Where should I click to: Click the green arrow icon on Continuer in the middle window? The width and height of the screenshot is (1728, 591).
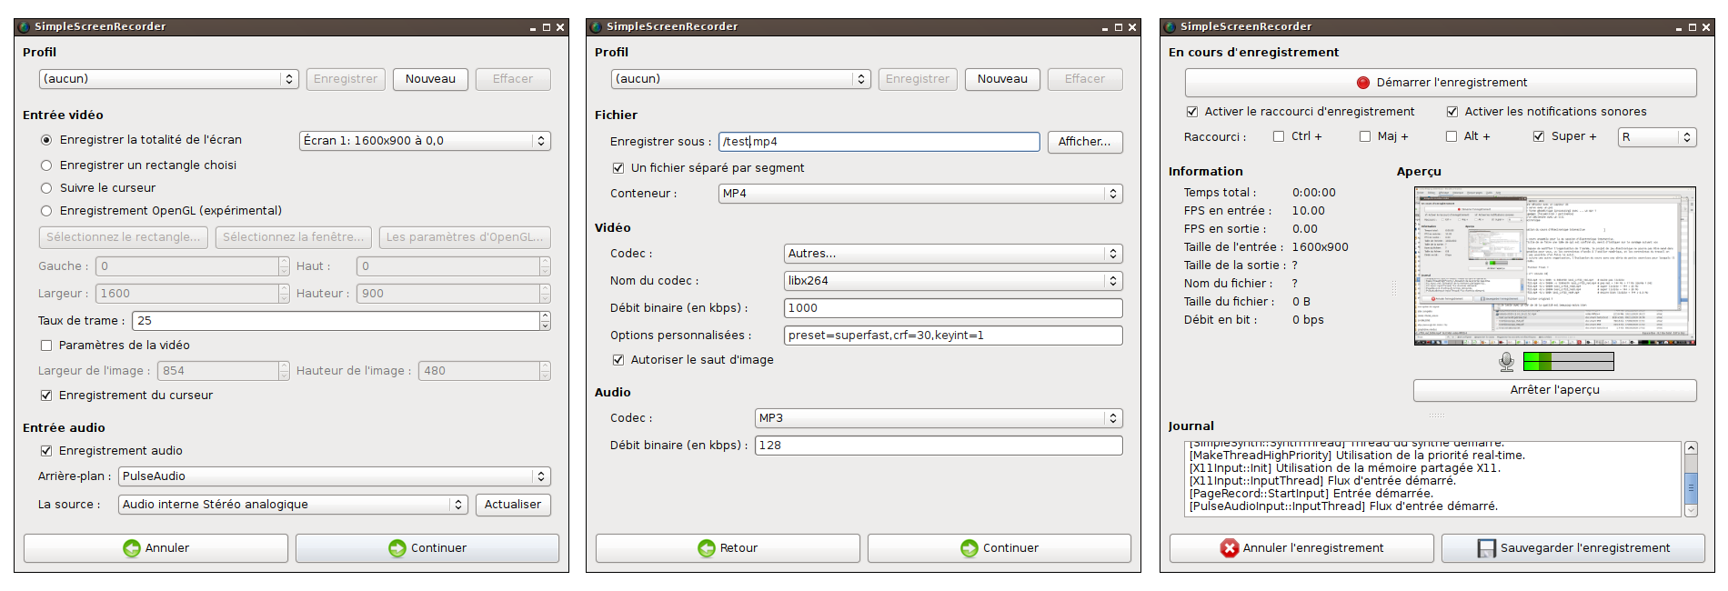click(969, 548)
